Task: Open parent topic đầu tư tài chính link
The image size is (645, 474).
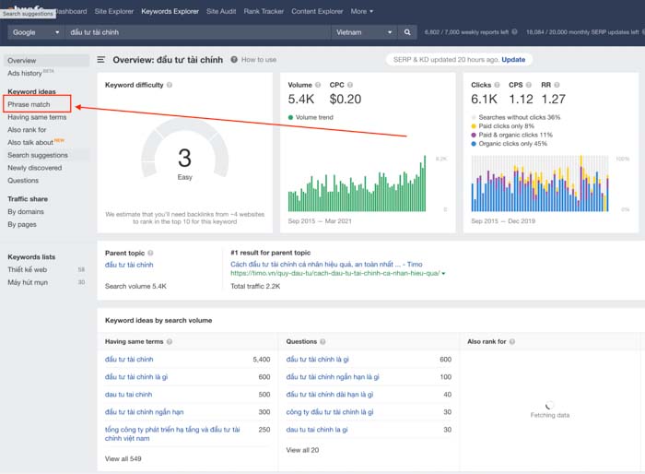Action: tap(129, 265)
